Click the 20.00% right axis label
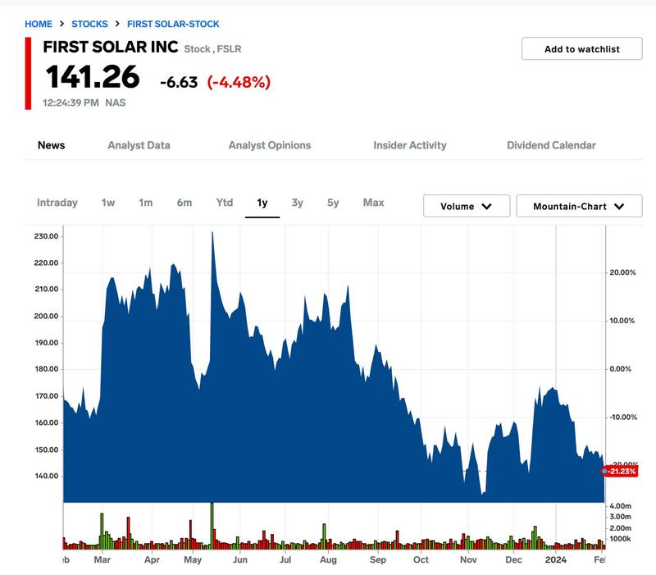The image size is (656, 575). [622, 272]
